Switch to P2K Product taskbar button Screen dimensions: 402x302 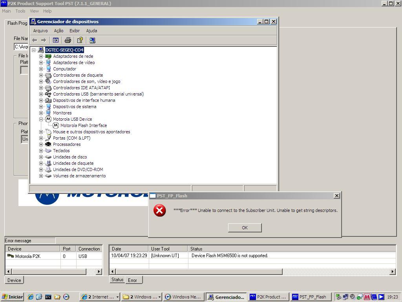[269, 297]
